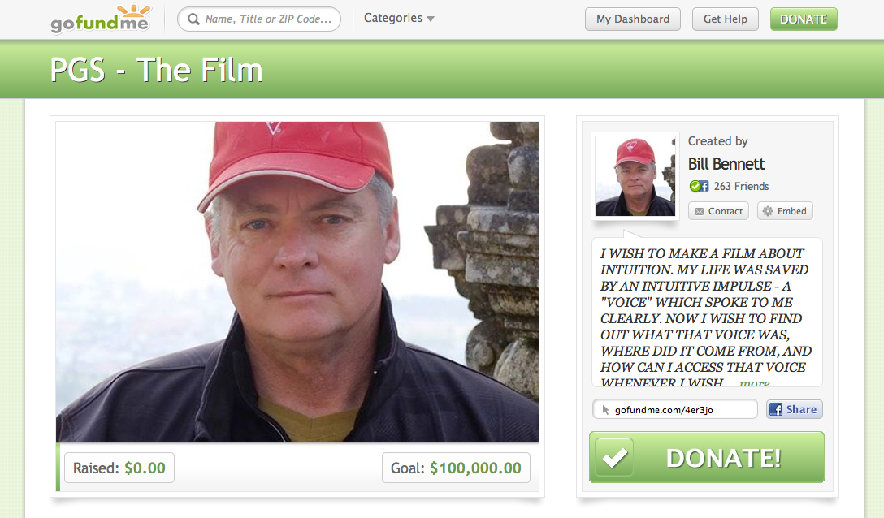Open the Get Help page
Viewport: 884px width, 518px height.
pyautogui.click(x=725, y=19)
